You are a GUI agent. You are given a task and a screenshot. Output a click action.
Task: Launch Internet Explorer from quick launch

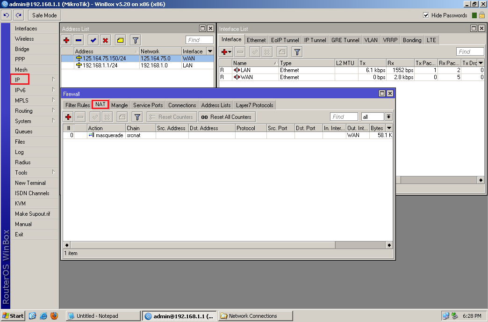(43, 316)
